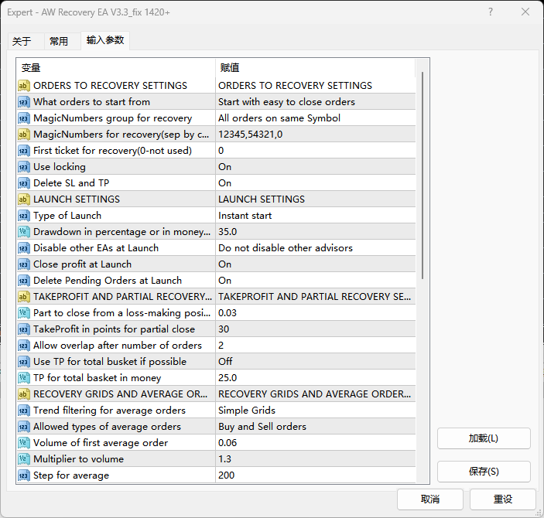
Task: Edit the Multiplier to volume value 1.3
Action: (316, 459)
